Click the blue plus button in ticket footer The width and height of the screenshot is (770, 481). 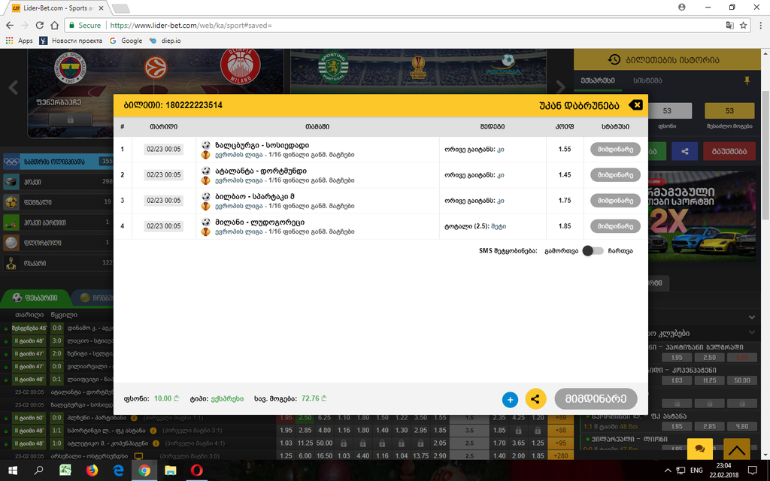coord(510,400)
